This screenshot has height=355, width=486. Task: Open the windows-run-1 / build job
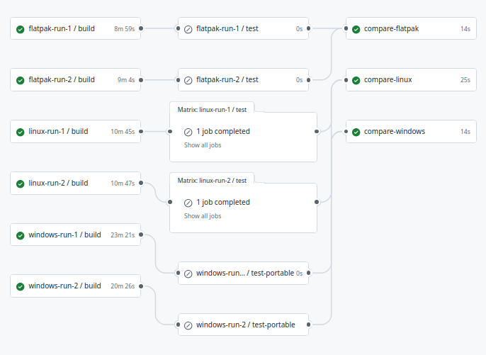(x=75, y=235)
